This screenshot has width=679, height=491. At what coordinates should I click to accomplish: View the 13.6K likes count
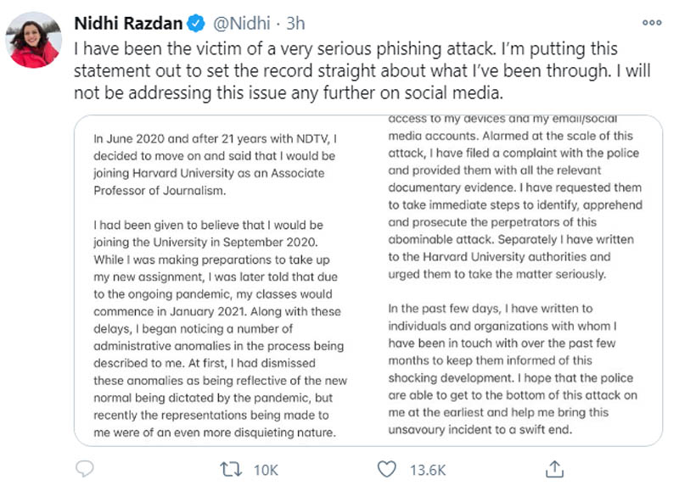coord(429,468)
